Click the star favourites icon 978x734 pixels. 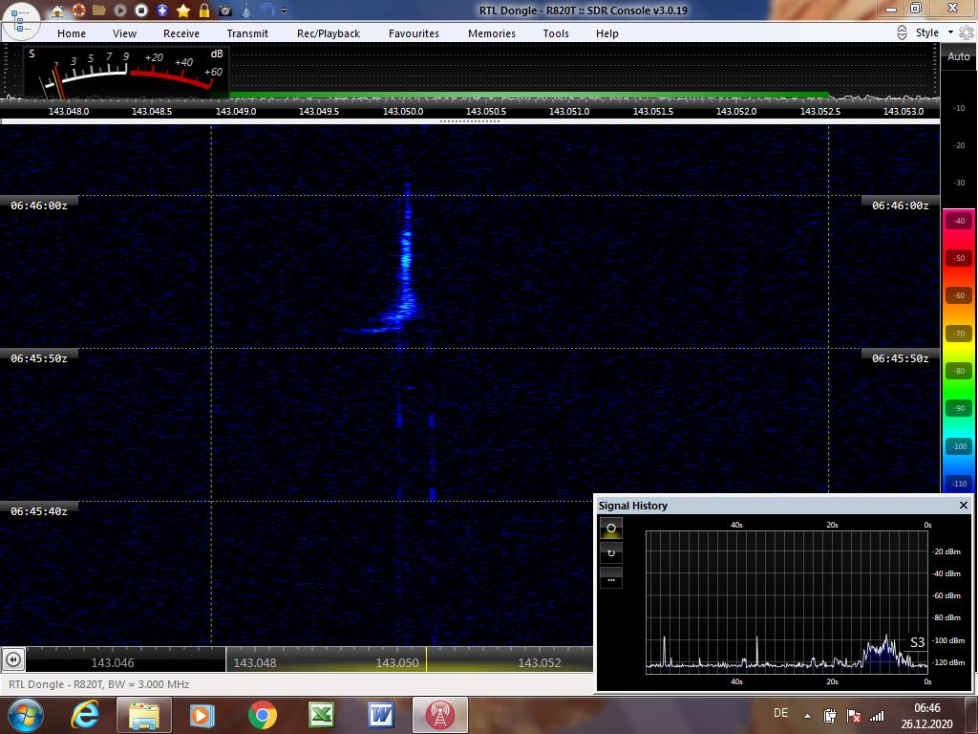tap(183, 11)
